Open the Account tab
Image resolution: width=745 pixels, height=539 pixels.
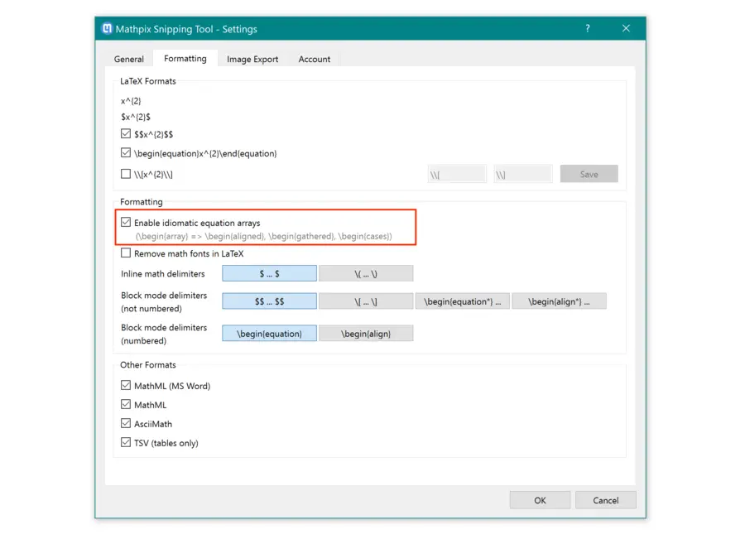[x=314, y=59]
